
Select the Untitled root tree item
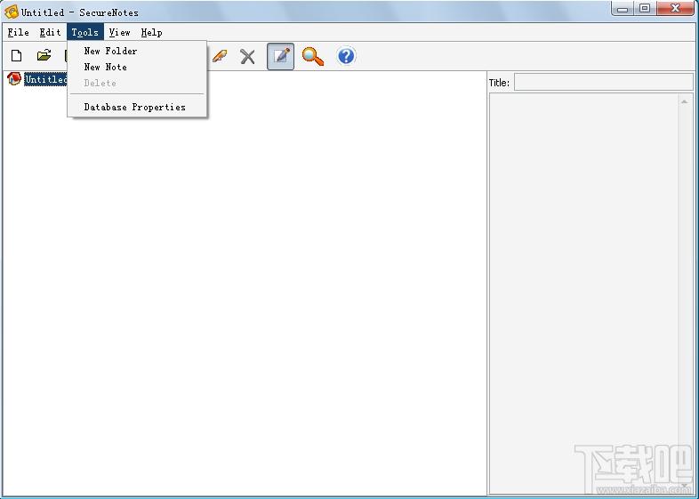click(46, 79)
